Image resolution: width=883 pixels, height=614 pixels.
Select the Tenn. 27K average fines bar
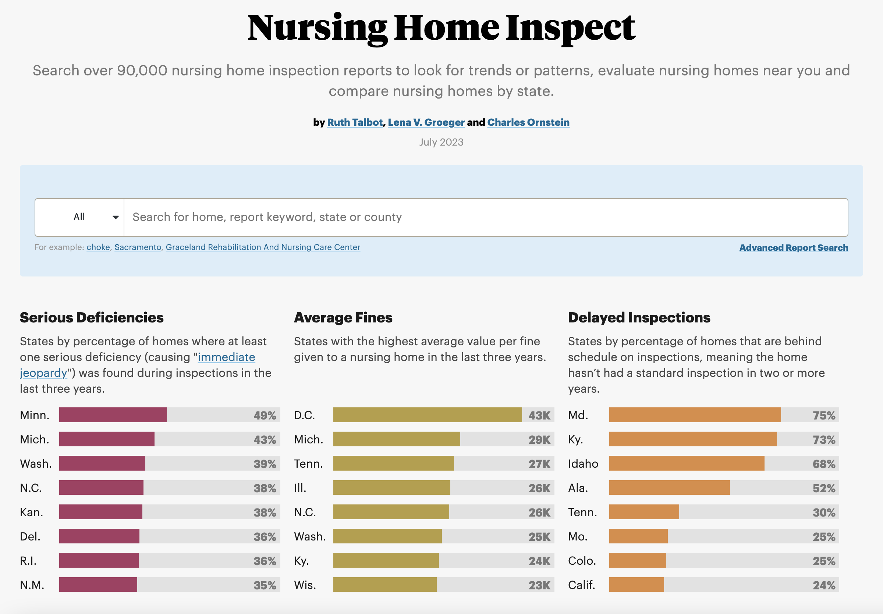coord(443,463)
